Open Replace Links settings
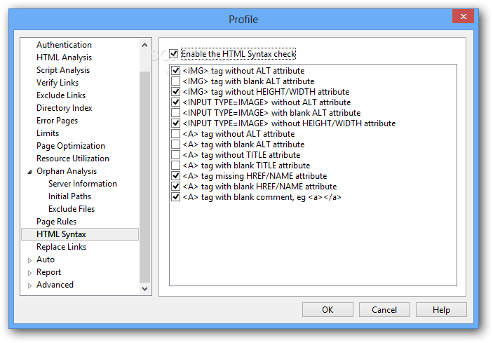This screenshot has height=343, width=493. [x=61, y=247]
